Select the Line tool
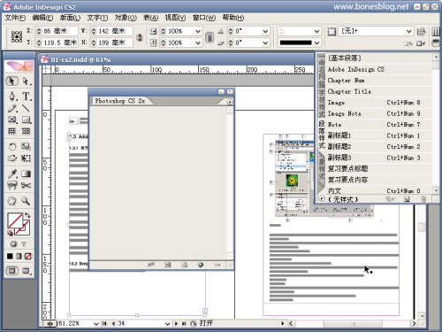This screenshot has width=442, height=332. click(x=26, y=108)
